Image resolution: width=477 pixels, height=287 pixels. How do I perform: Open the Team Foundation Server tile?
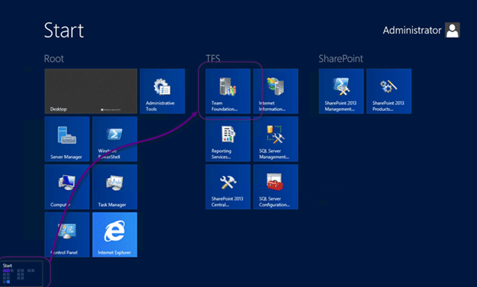pos(228,91)
